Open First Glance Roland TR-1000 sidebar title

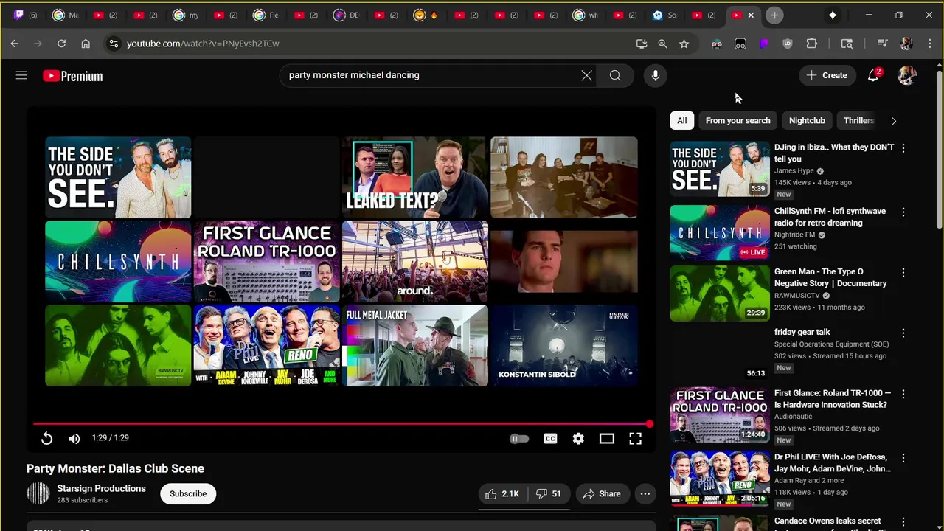pos(833,399)
